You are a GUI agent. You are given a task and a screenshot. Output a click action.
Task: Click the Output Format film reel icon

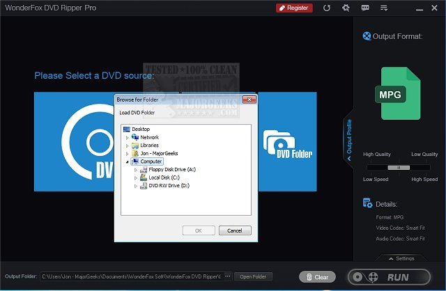tap(367, 36)
